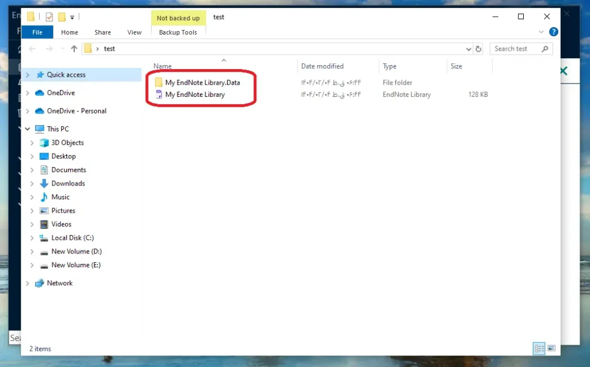590x367 pixels.
Task: Open the recent locations dropdown arrow
Action: [x=62, y=48]
